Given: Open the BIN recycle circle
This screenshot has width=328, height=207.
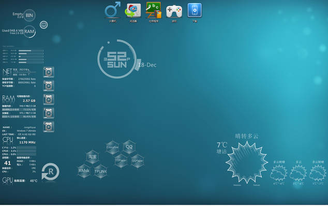Looking at the screenshot, I should [29, 16].
